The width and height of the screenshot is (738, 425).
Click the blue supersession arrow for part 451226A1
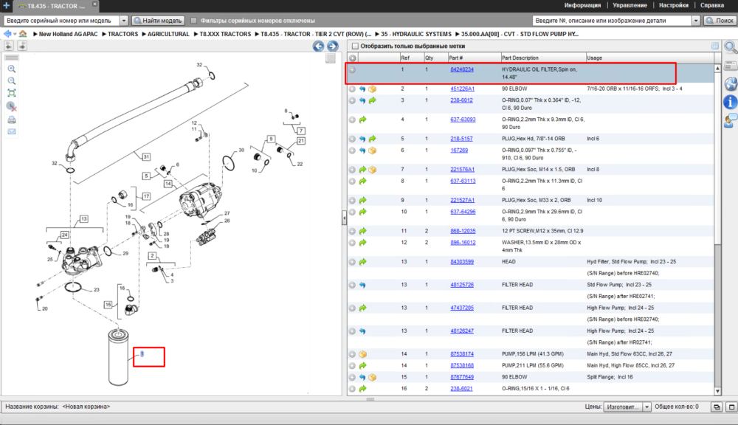click(x=362, y=89)
